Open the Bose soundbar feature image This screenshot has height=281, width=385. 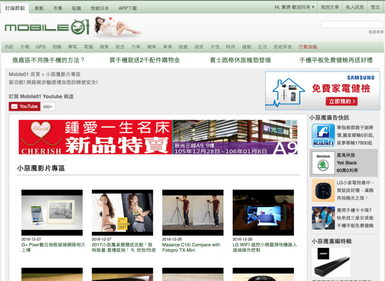pyautogui.click(x=331, y=262)
